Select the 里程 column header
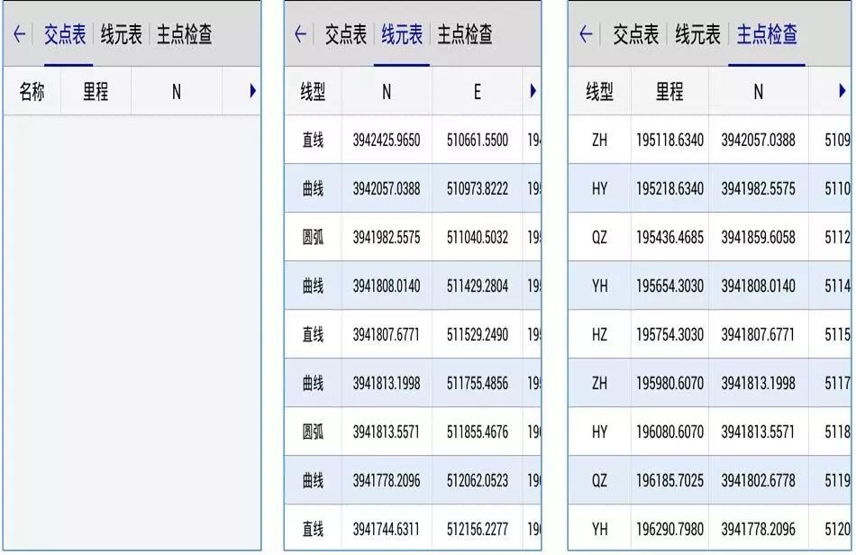The width and height of the screenshot is (856, 555). (96, 90)
